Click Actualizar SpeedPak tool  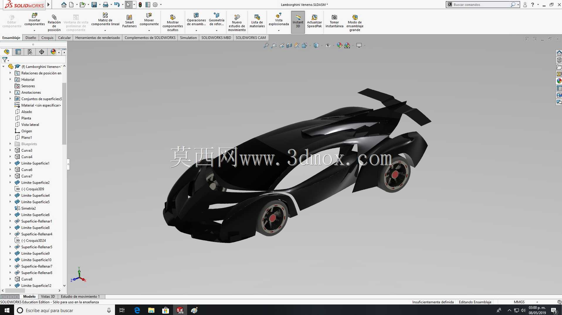pos(314,21)
